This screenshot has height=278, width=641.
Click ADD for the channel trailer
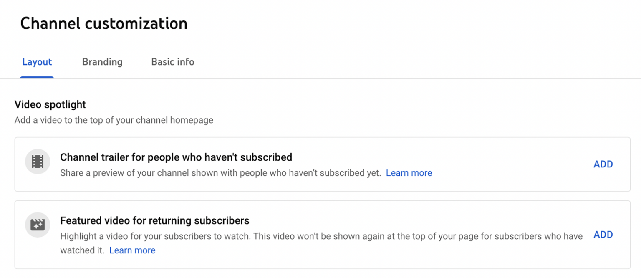[603, 164]
